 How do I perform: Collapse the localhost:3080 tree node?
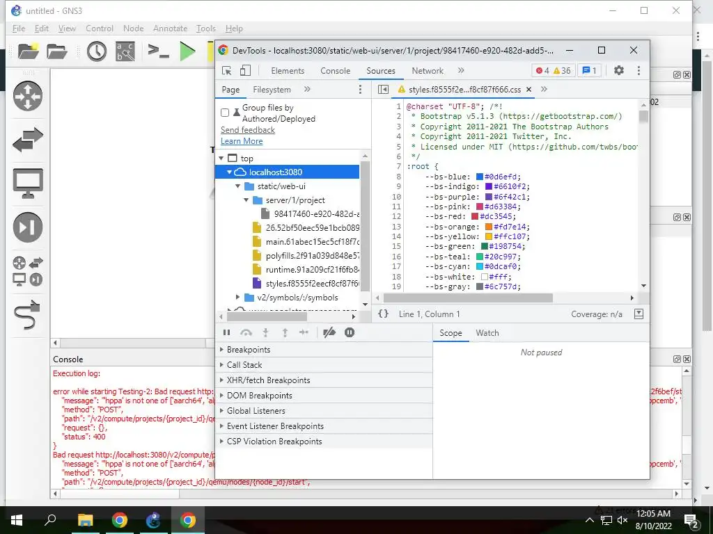230,172
